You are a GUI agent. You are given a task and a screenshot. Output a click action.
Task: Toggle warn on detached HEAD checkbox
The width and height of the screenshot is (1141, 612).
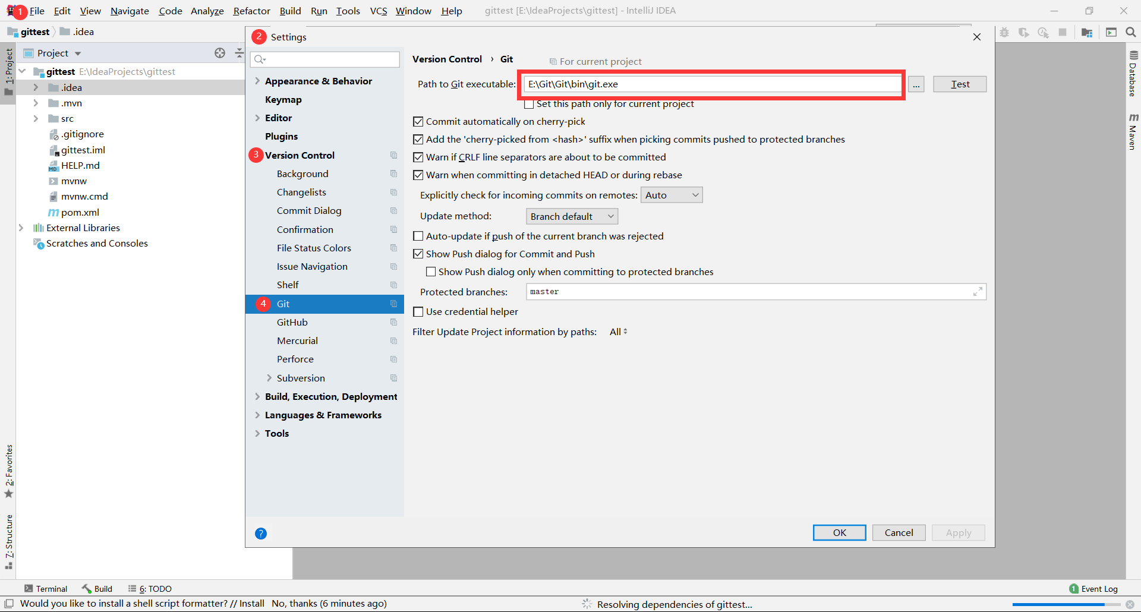[x=418, y=175]
